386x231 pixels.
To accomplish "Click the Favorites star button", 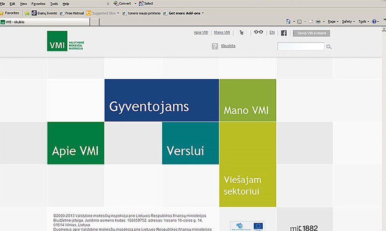I will pos(9,13).
